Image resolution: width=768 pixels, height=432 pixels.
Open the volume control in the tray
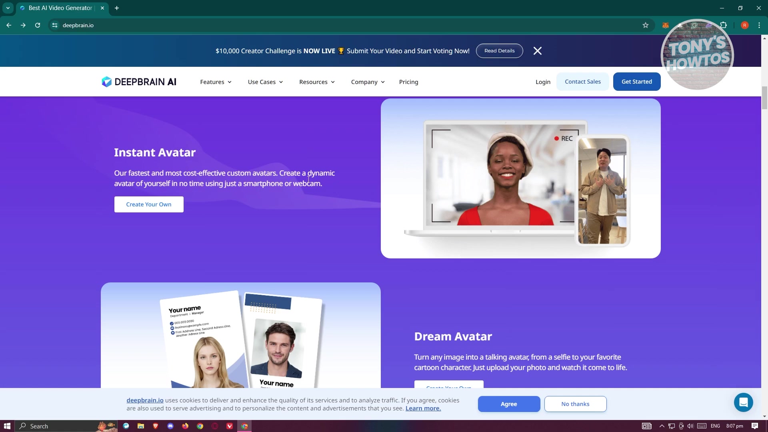[690, 426]
